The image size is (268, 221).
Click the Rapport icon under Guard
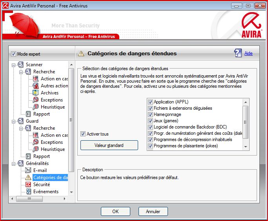point(28,156)
